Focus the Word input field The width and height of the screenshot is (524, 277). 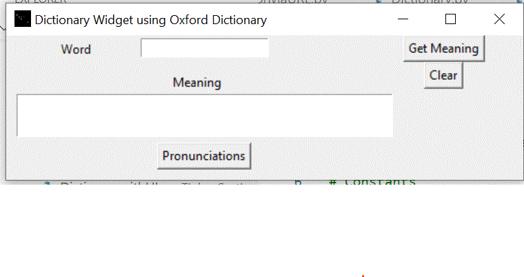tap(205, 48)
